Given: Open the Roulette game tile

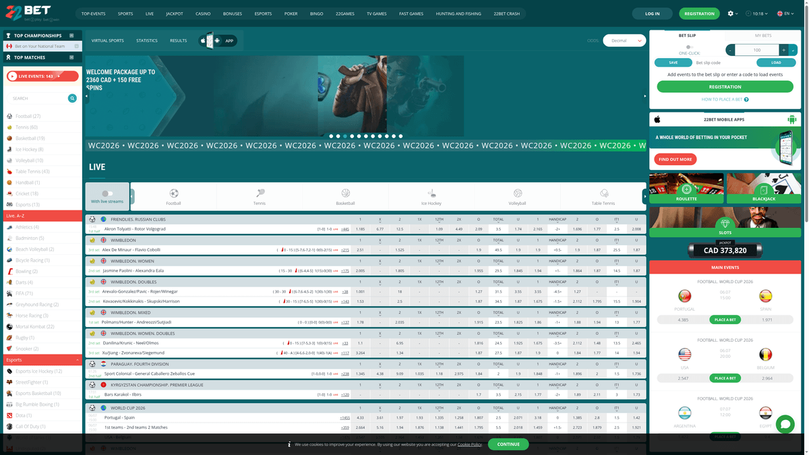Looking at the screenshot, I should click(686, 189).
